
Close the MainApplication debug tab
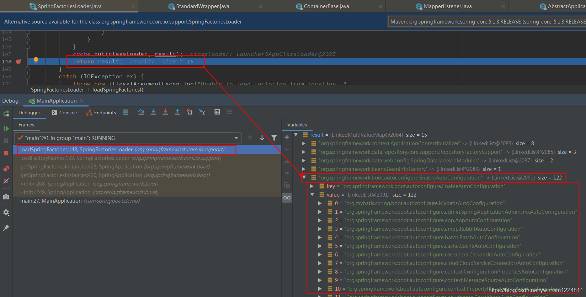(82, 101)
